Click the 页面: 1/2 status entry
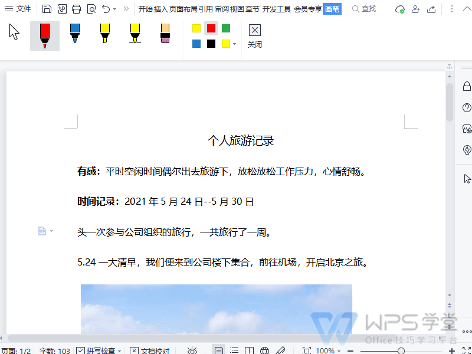Screen dimensions: 472x354 (x=17, y=351)
